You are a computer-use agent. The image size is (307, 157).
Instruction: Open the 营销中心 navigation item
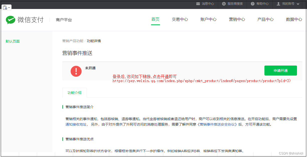point(237,19)
